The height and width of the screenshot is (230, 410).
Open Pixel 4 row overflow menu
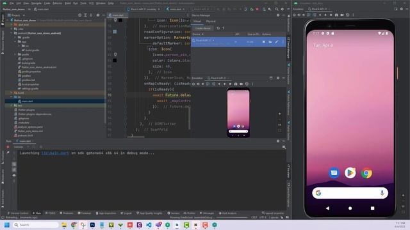pyautogui.click(x=283, y=42)
